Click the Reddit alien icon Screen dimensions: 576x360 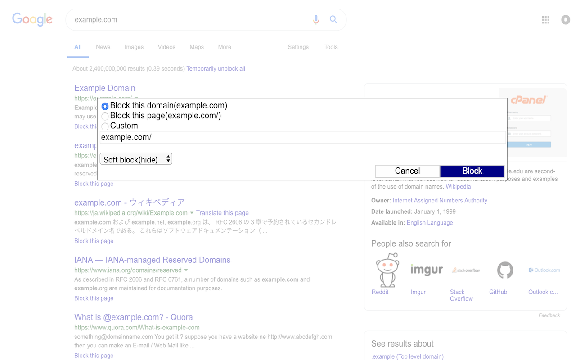coord(387,270)
